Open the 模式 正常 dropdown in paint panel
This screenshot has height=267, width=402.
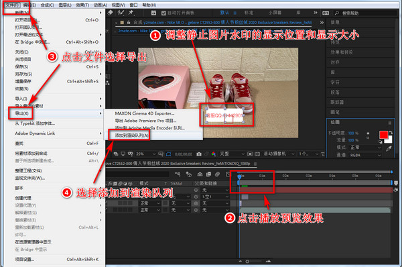(365, 148)
